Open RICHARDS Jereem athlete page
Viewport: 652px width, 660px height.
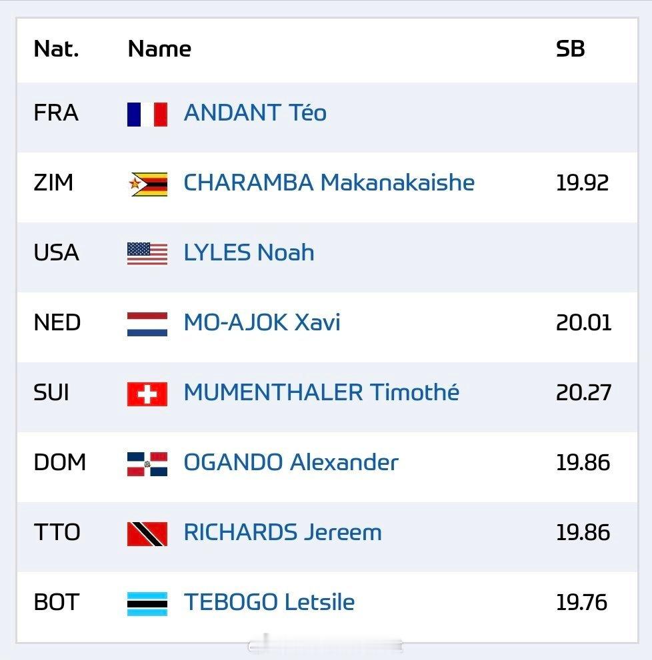(x=283, y=532)
